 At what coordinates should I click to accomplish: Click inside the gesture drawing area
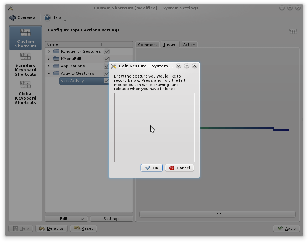tap(154, 127)
